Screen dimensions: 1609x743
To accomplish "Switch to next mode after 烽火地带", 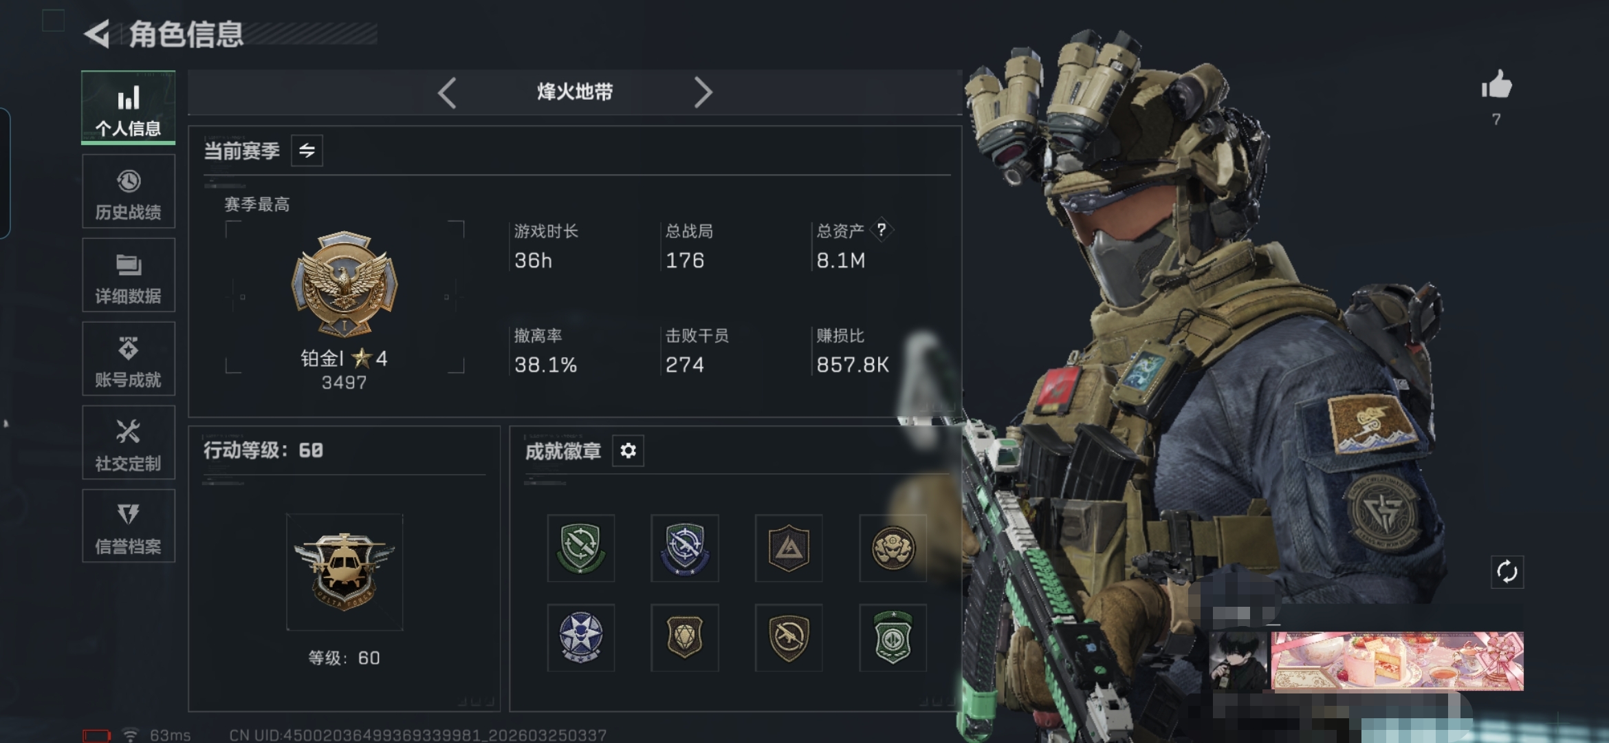I will click(703, 92).
